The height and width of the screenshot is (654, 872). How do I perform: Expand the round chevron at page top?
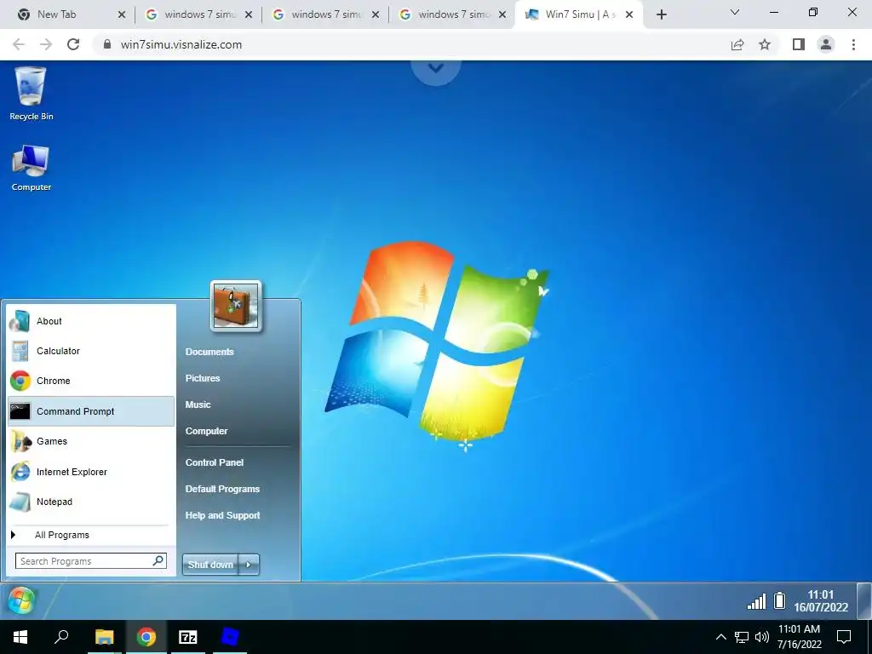tap(435, 69)
